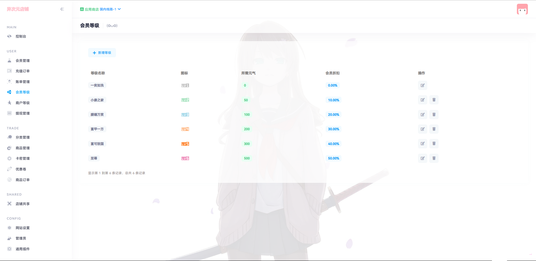Collapse the sidebar with double chevron icon
536x261 pixels.
click(x=62, y=9)
